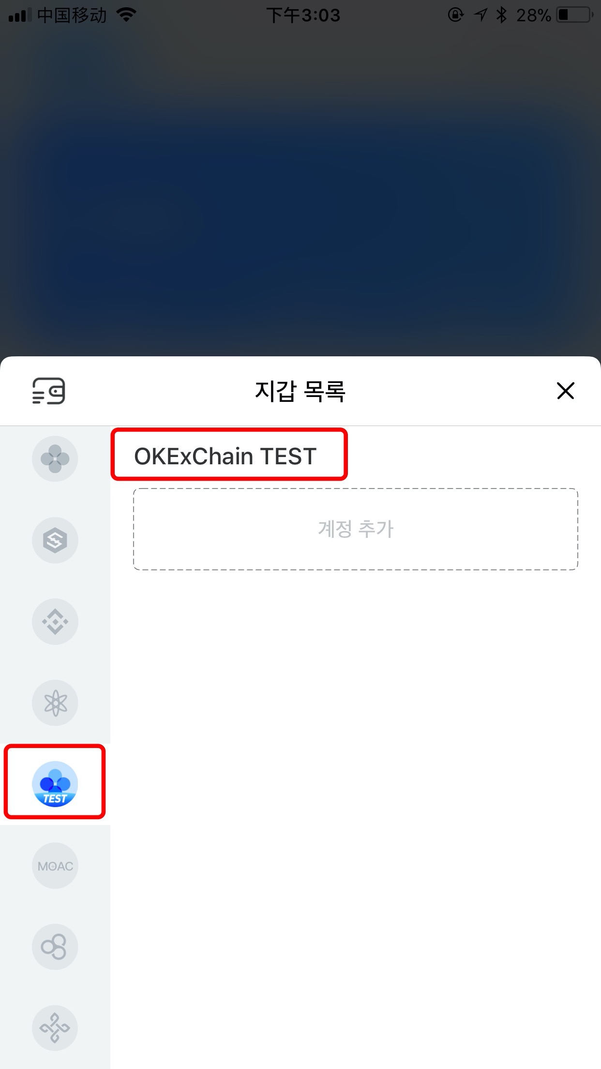
Task: Dismiss panel by tapping dimmed blue background
Action: (x=300, y=194)
